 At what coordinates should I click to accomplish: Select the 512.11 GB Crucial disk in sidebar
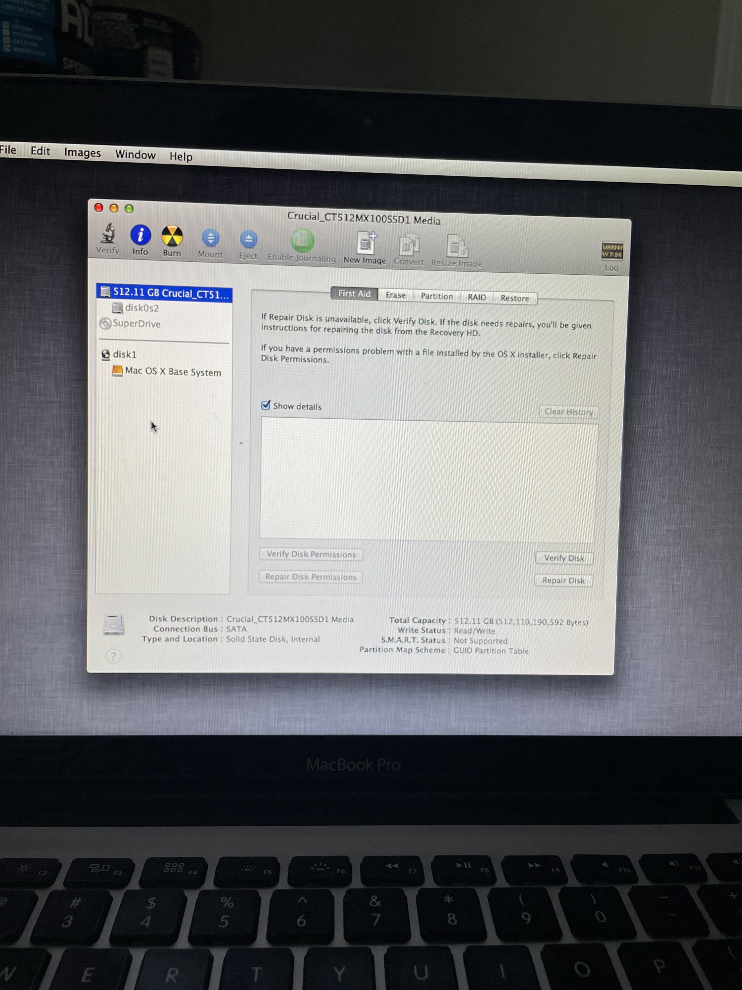164,293
